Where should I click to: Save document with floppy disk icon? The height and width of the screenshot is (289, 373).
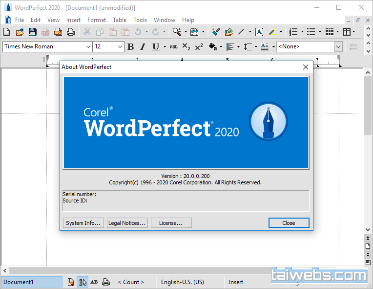(33, 32)
